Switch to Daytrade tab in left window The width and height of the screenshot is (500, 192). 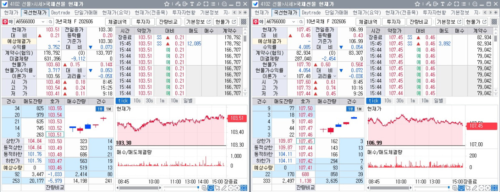[61, 13]
